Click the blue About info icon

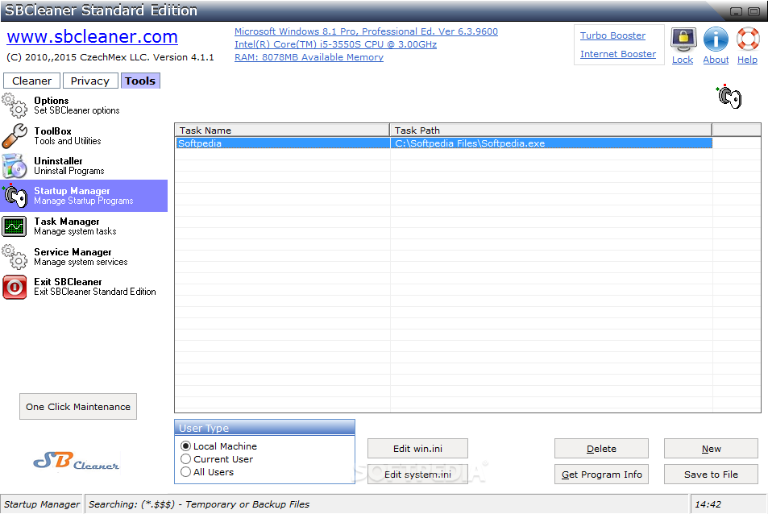716,39
